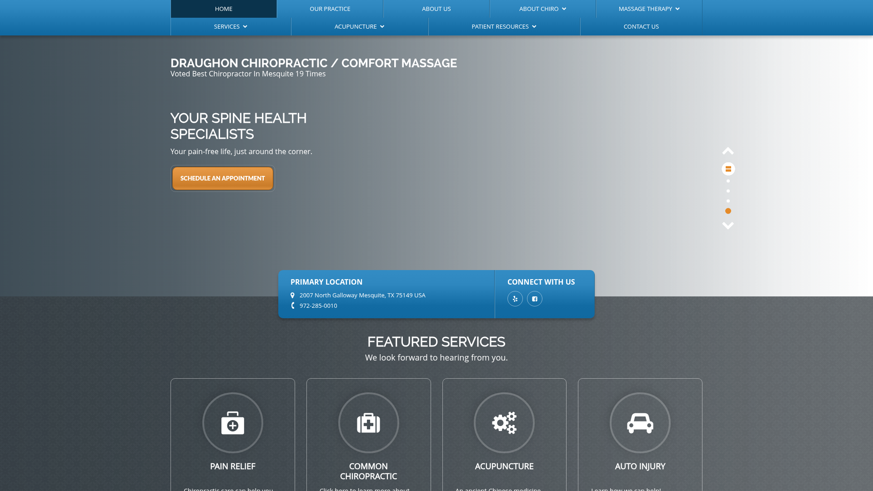Open the Our Practice menu item

coord(330,9)
